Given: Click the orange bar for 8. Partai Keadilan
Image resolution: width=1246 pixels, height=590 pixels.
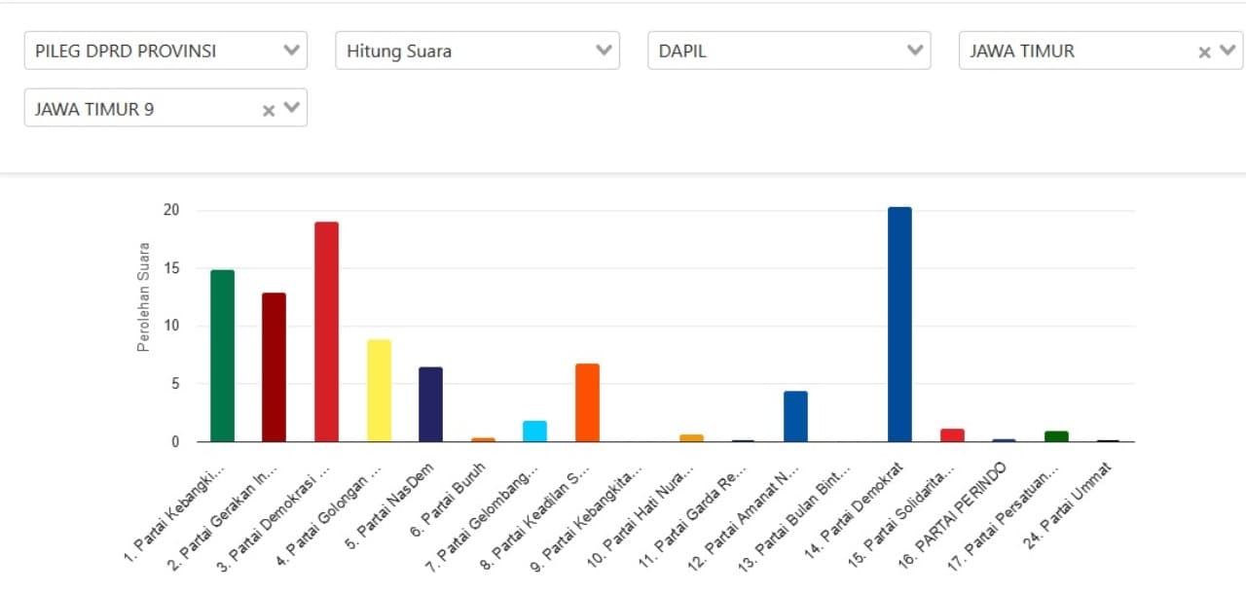Looking at the screenshot, I should tap(587, 402).
